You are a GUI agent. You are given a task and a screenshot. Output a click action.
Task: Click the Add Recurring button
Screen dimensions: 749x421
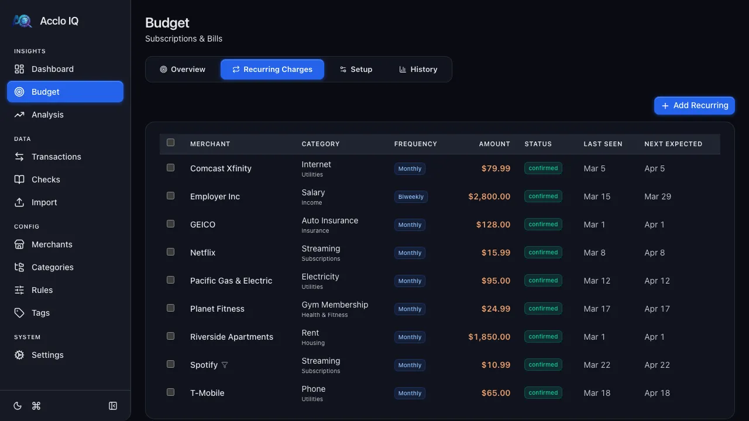point(695,105)
